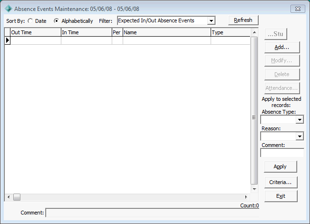Click the vertical scrollbar up arrow

click(254, 32)
